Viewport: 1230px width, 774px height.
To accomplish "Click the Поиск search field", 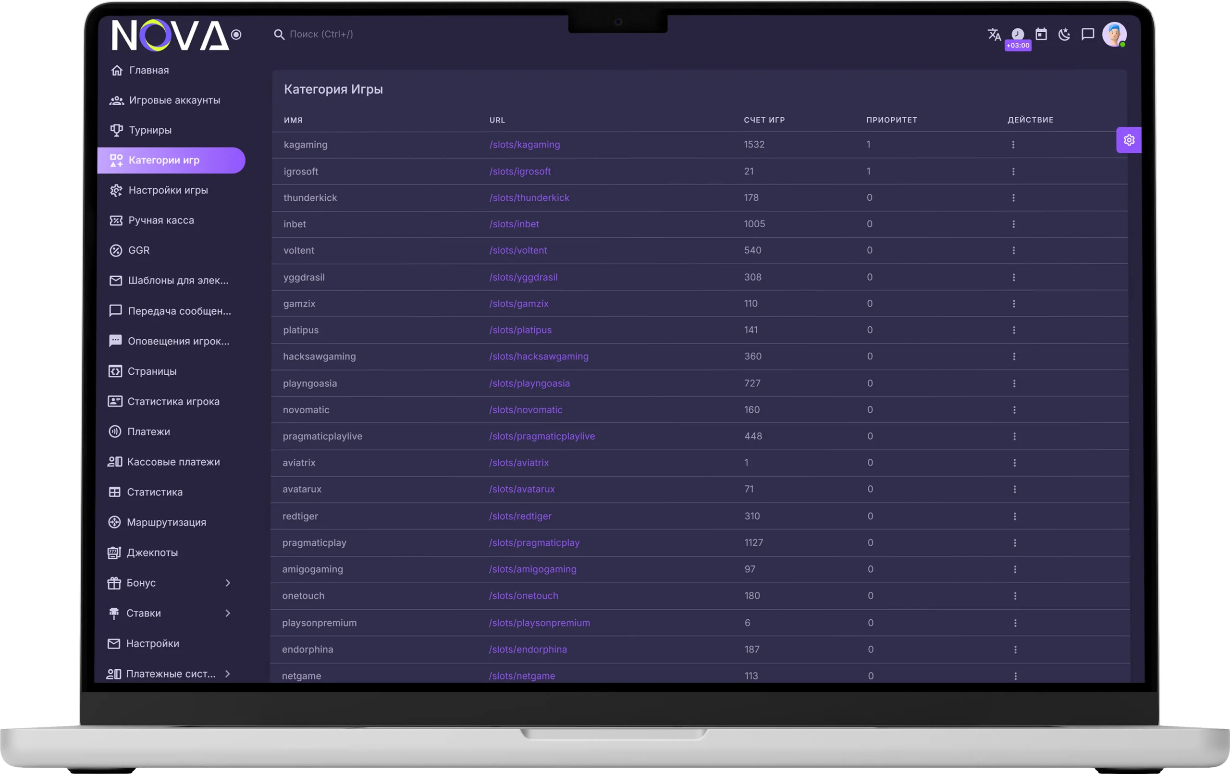I will click(x=321, y=34).
